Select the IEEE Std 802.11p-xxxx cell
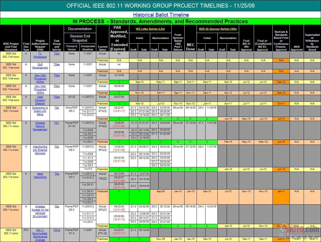Screen dimensions: 321x242 point(11,216)
